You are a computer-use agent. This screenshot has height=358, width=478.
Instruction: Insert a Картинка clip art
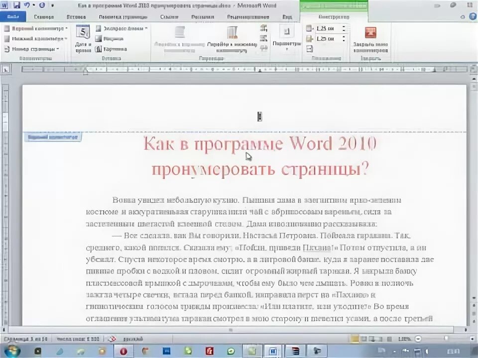tap(111, 49)
